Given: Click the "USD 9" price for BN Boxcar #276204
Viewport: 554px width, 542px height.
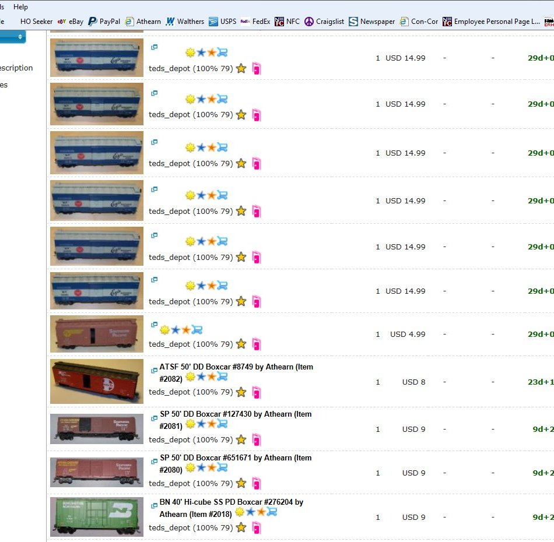Looking at the screenshot, I should click(x=413, y=517).
